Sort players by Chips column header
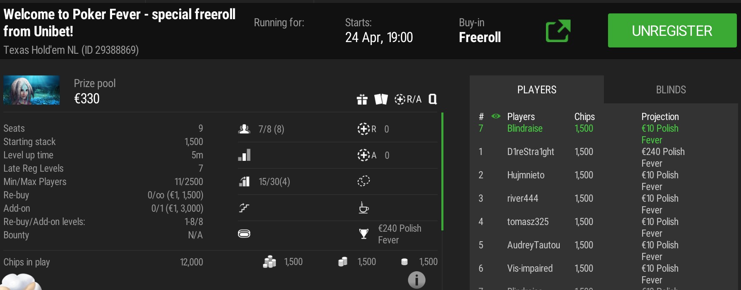This screenshot has height=290, width=741. (x=584, y=117)
